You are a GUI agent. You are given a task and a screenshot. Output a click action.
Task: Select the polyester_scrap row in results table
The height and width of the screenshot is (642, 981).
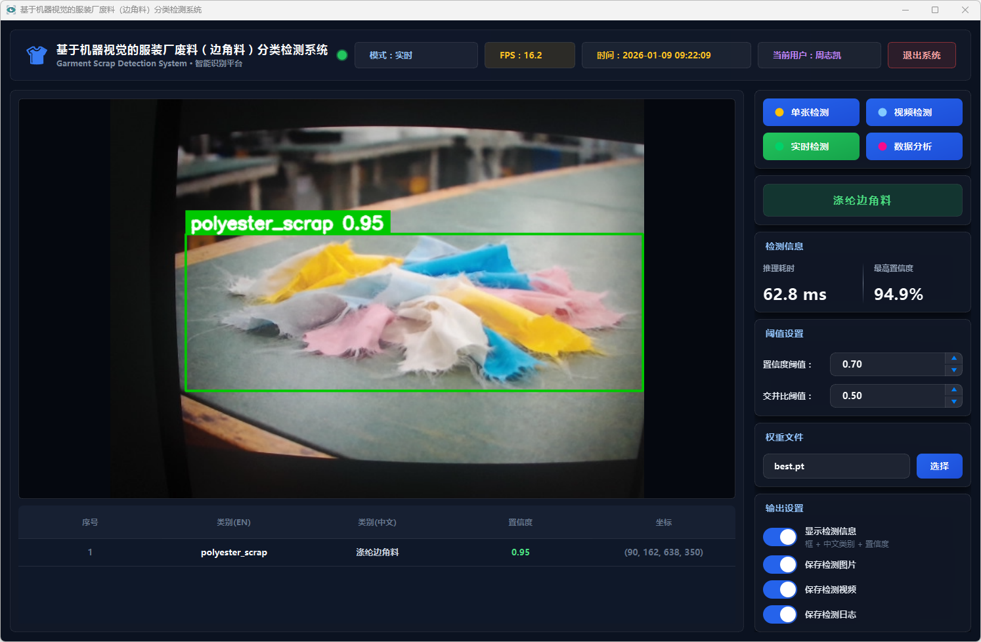point(377,552)
